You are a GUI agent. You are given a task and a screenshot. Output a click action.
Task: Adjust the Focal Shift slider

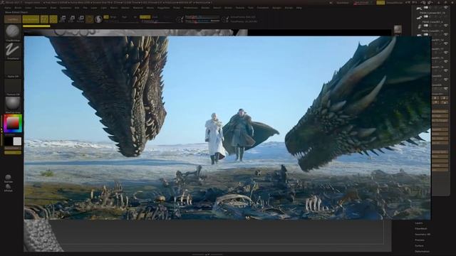pos(202,17)
